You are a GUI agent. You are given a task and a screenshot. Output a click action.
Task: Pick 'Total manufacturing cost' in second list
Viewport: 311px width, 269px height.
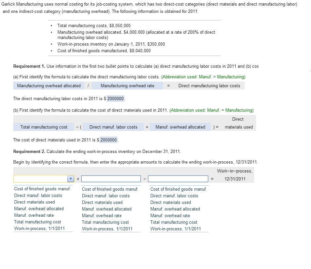coord(105,222)
